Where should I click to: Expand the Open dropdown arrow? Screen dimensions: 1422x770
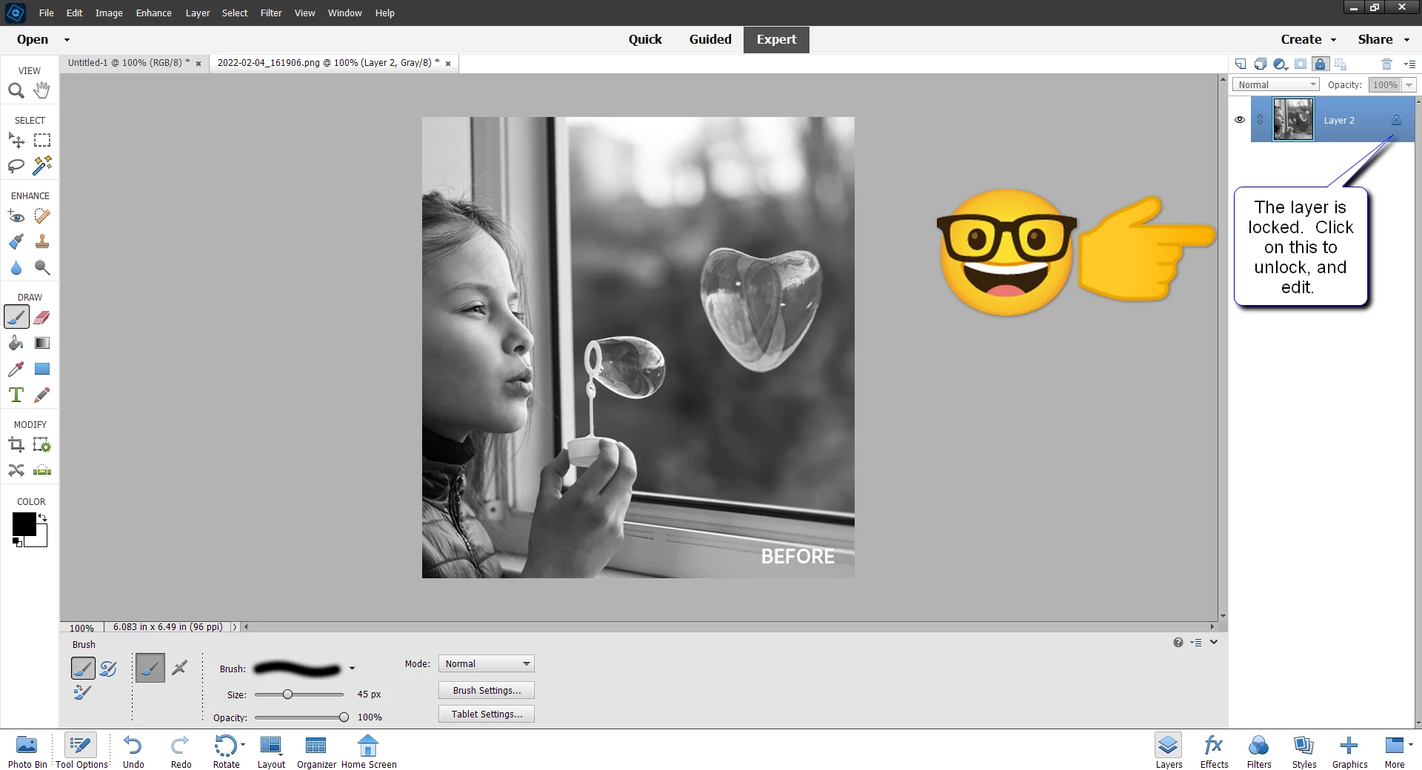pyautogui.click(x=67, y=40)
